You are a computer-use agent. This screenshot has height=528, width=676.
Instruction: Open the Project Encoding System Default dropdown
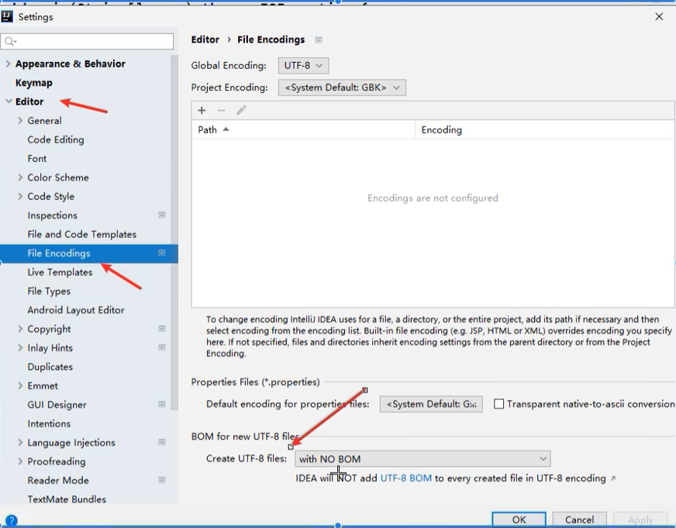[342, 88]
